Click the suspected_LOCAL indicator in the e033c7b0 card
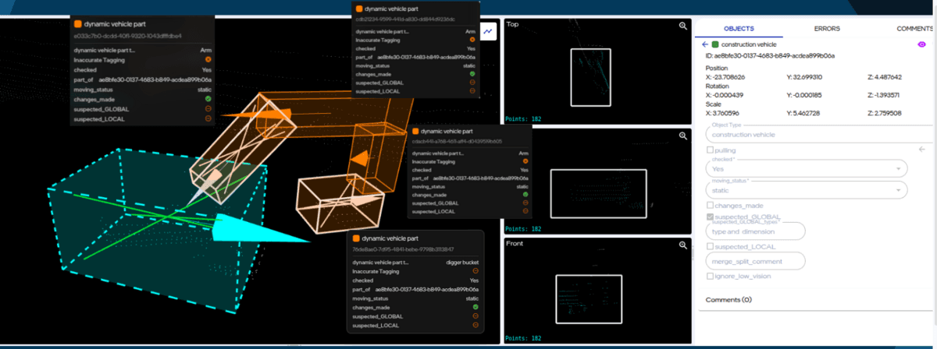 208,119
